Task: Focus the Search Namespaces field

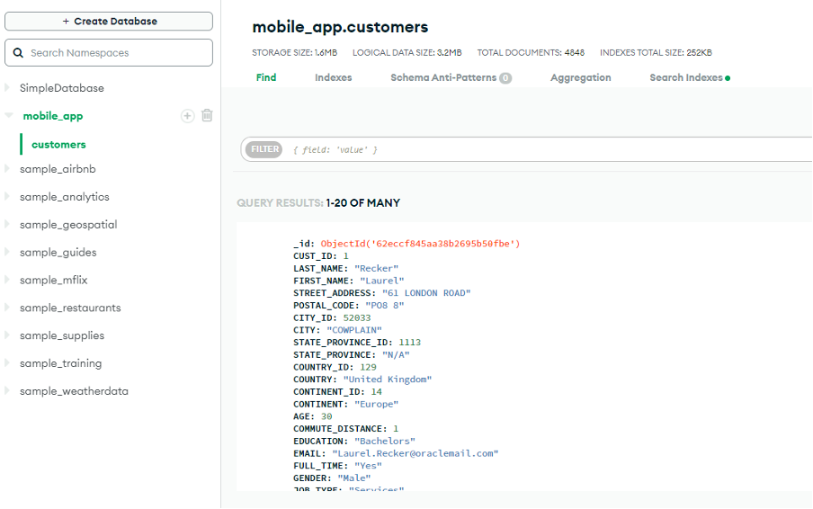Action: click(x=109, y=53)
